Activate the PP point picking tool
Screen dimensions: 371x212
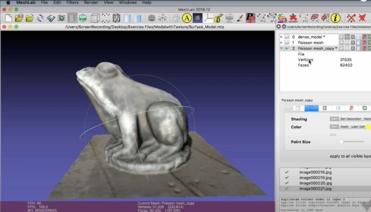click(x=251, y=18)
